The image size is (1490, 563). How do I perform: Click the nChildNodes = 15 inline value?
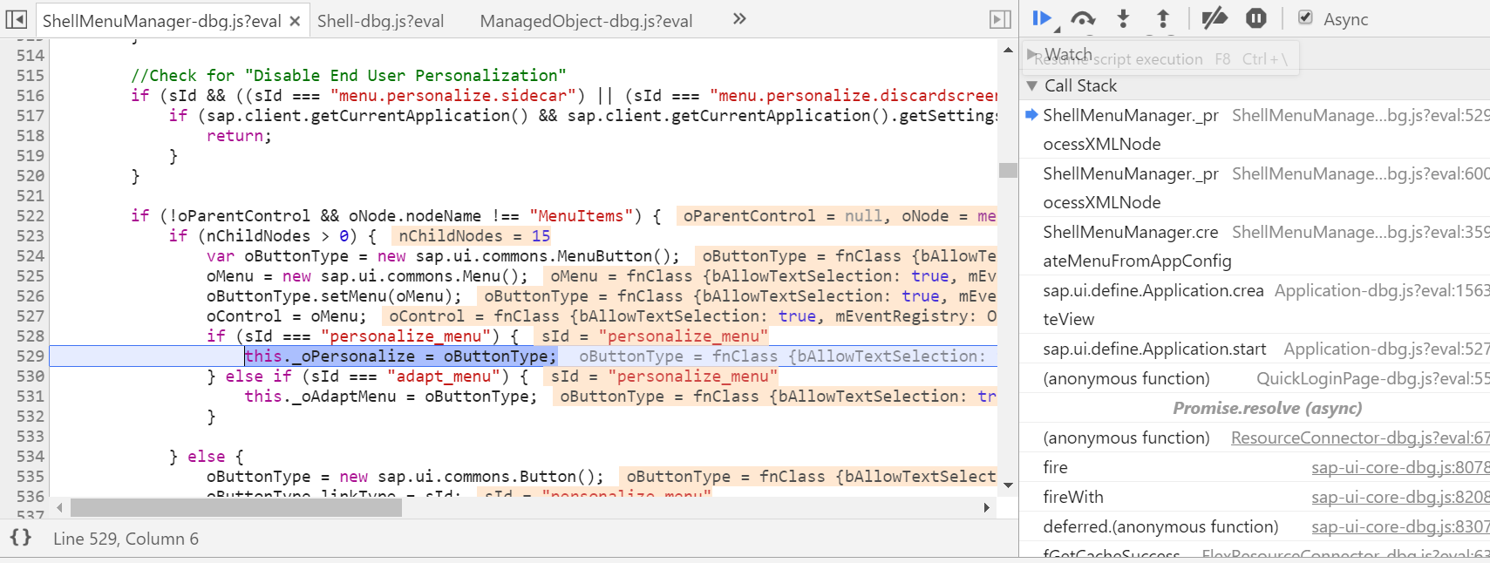(x=474, y=235)
